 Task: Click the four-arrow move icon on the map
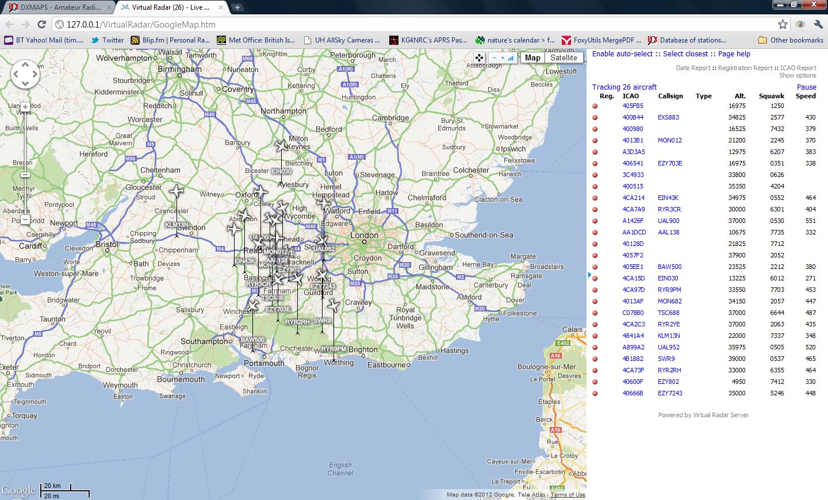pos(479,57)
